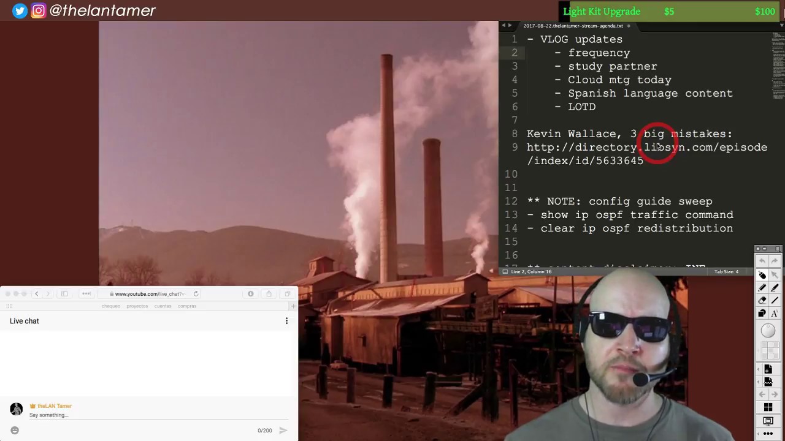Click the editor tab-forward arrow
785x441 pixels.
(x=510, y=26)
